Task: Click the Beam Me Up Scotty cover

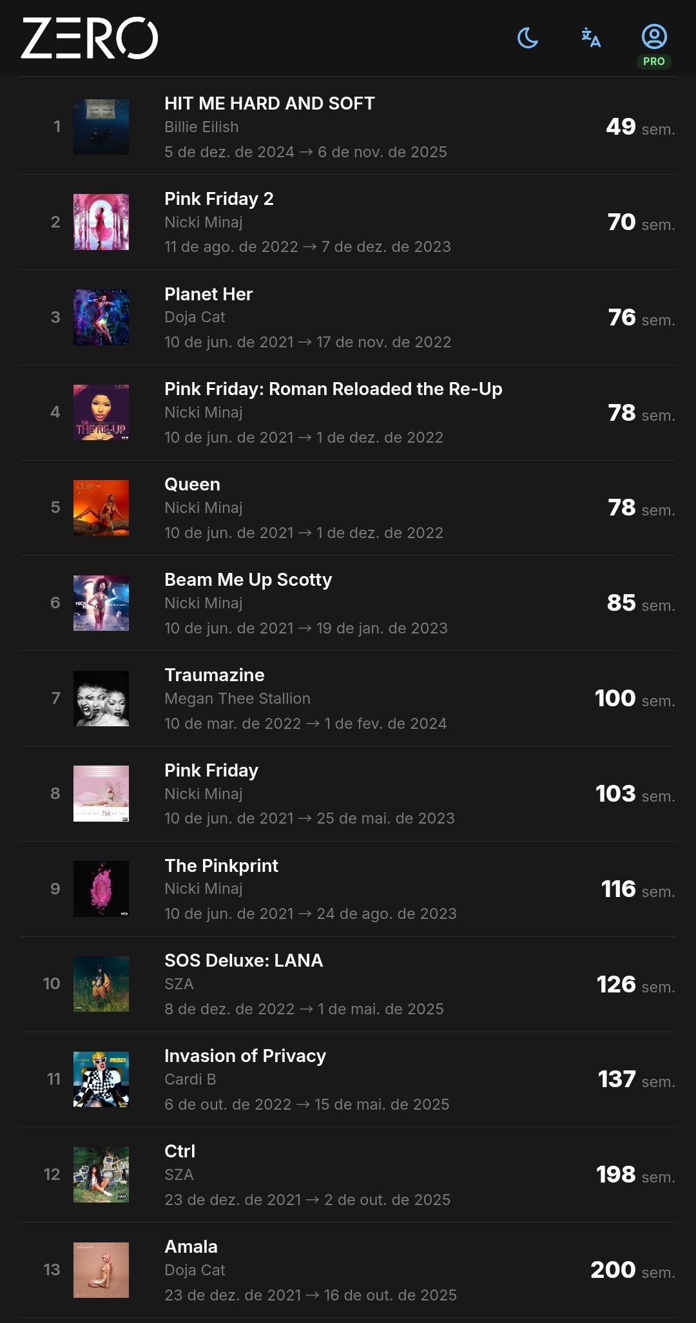Action: coord(101,603)
